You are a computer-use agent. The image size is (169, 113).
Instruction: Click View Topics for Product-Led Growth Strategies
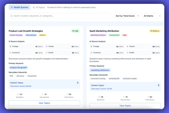[44, 103]
